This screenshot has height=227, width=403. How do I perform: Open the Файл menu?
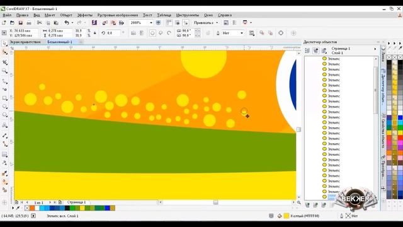tap(7, 15)
